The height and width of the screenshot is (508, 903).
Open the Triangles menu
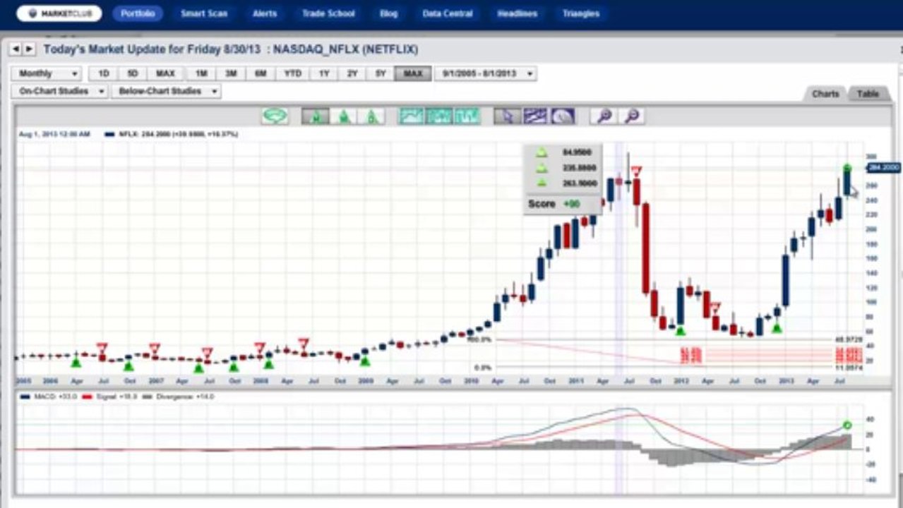tap(581, 13)
